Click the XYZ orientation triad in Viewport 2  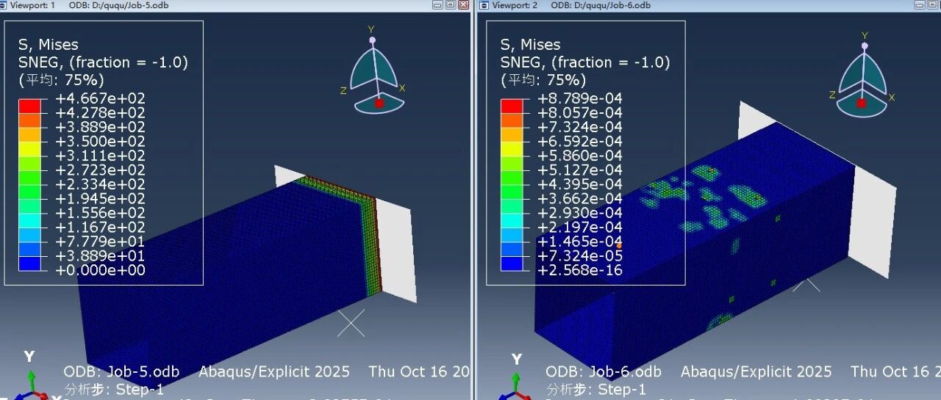(515, 378)
